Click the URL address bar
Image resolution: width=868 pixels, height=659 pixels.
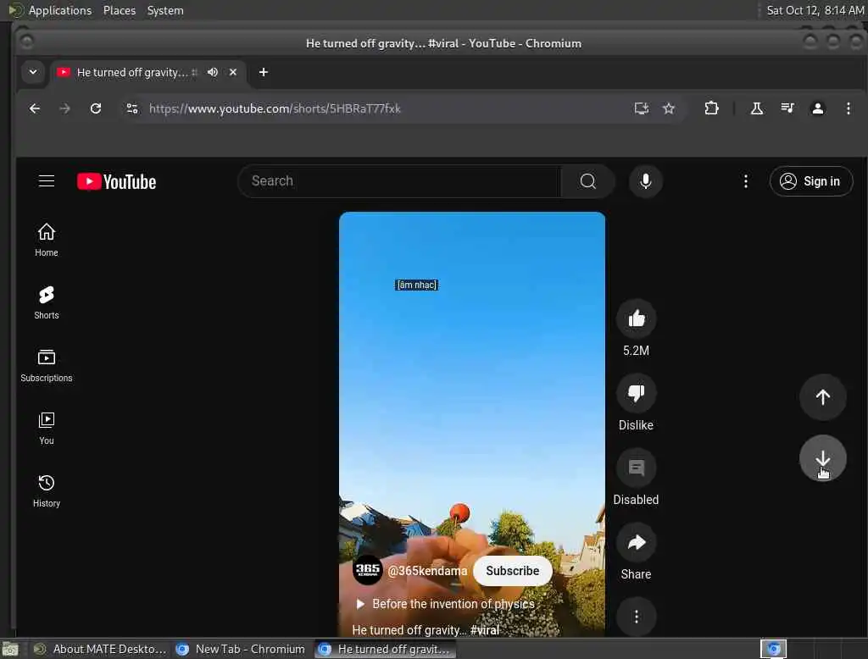pyautogui.click(x=382, y=108)
